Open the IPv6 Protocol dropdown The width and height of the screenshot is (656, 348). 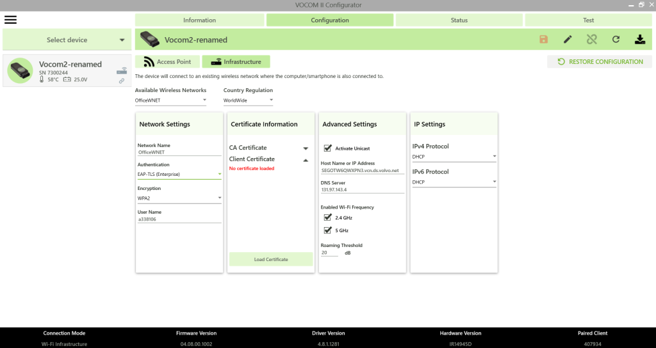[454, 182]
